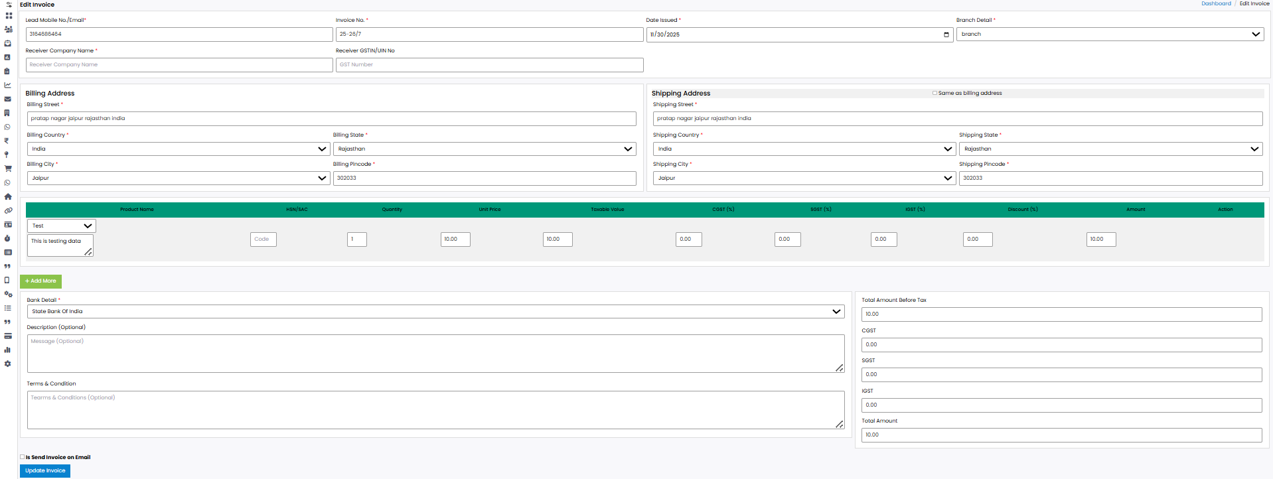Image resolution: width=1273 pixels, height=479 pixels.
Task: Click the Receiver Company Name field
Action: (x=179, y=65)
